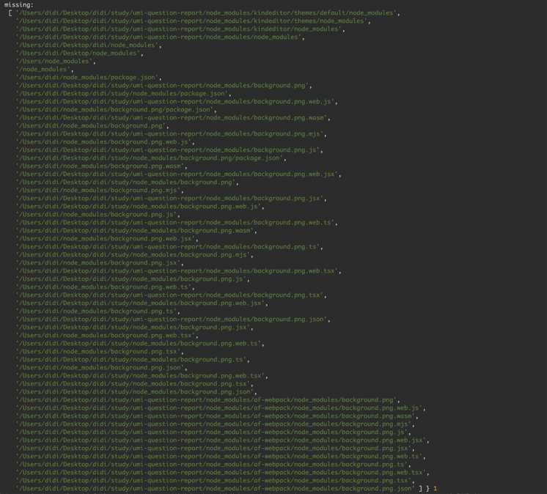547x494 pixels.
Task: Select '/Users/didi/node_modules/background.png.mjs' line
Action: (100, 191)
